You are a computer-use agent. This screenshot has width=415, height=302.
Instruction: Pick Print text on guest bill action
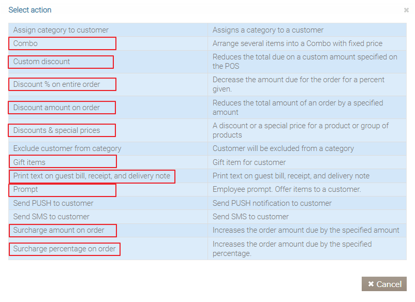[92, 176]
